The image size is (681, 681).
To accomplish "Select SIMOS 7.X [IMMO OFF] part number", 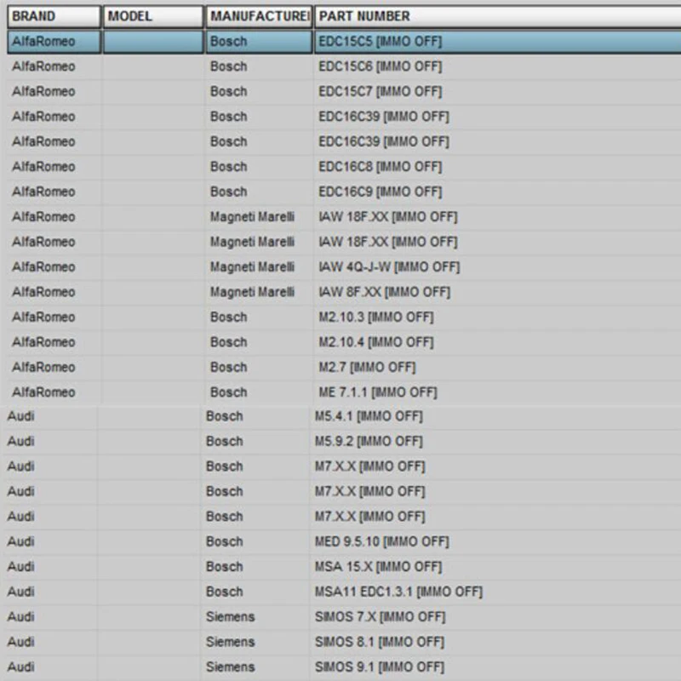I will click(x=380, y=617).
